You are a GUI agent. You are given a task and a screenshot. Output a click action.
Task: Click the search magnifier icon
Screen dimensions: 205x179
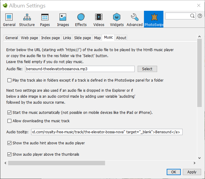(x=192, y=16)
